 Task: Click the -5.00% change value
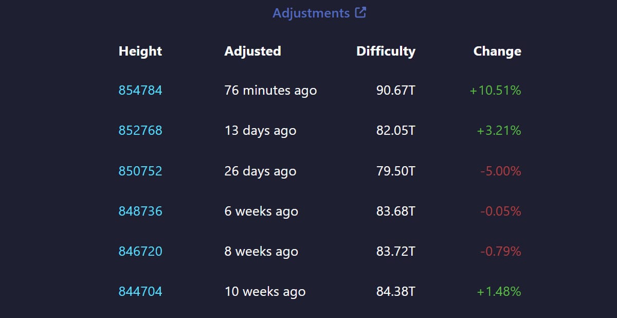tap(500, 171)
